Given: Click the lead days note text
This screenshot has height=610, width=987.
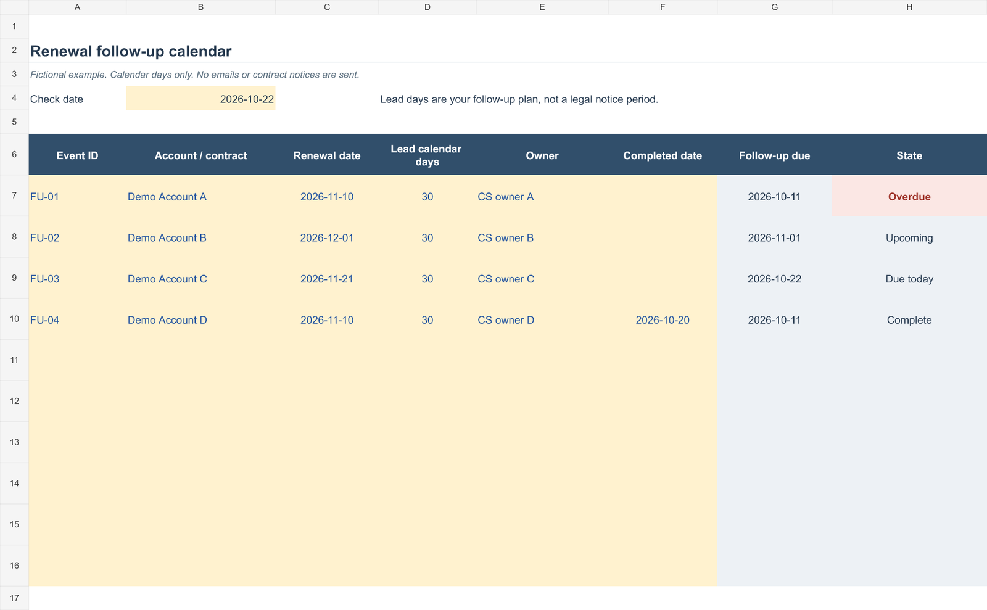Looking at the screenshot, I should (x=519, y=99).
